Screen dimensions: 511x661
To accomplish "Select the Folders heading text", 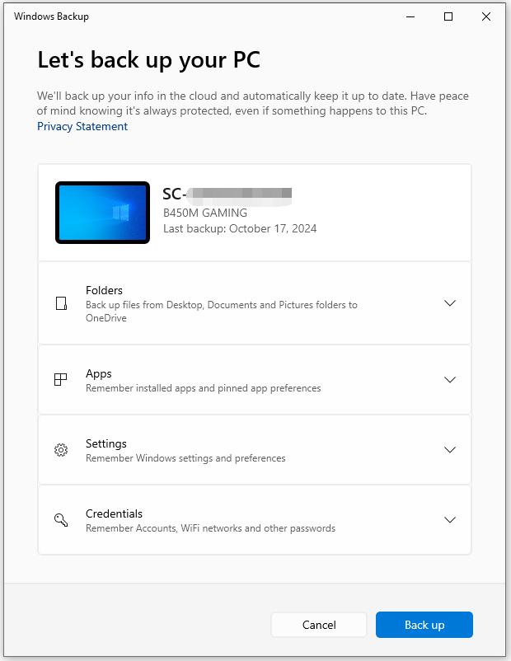I will pos(104,290).
